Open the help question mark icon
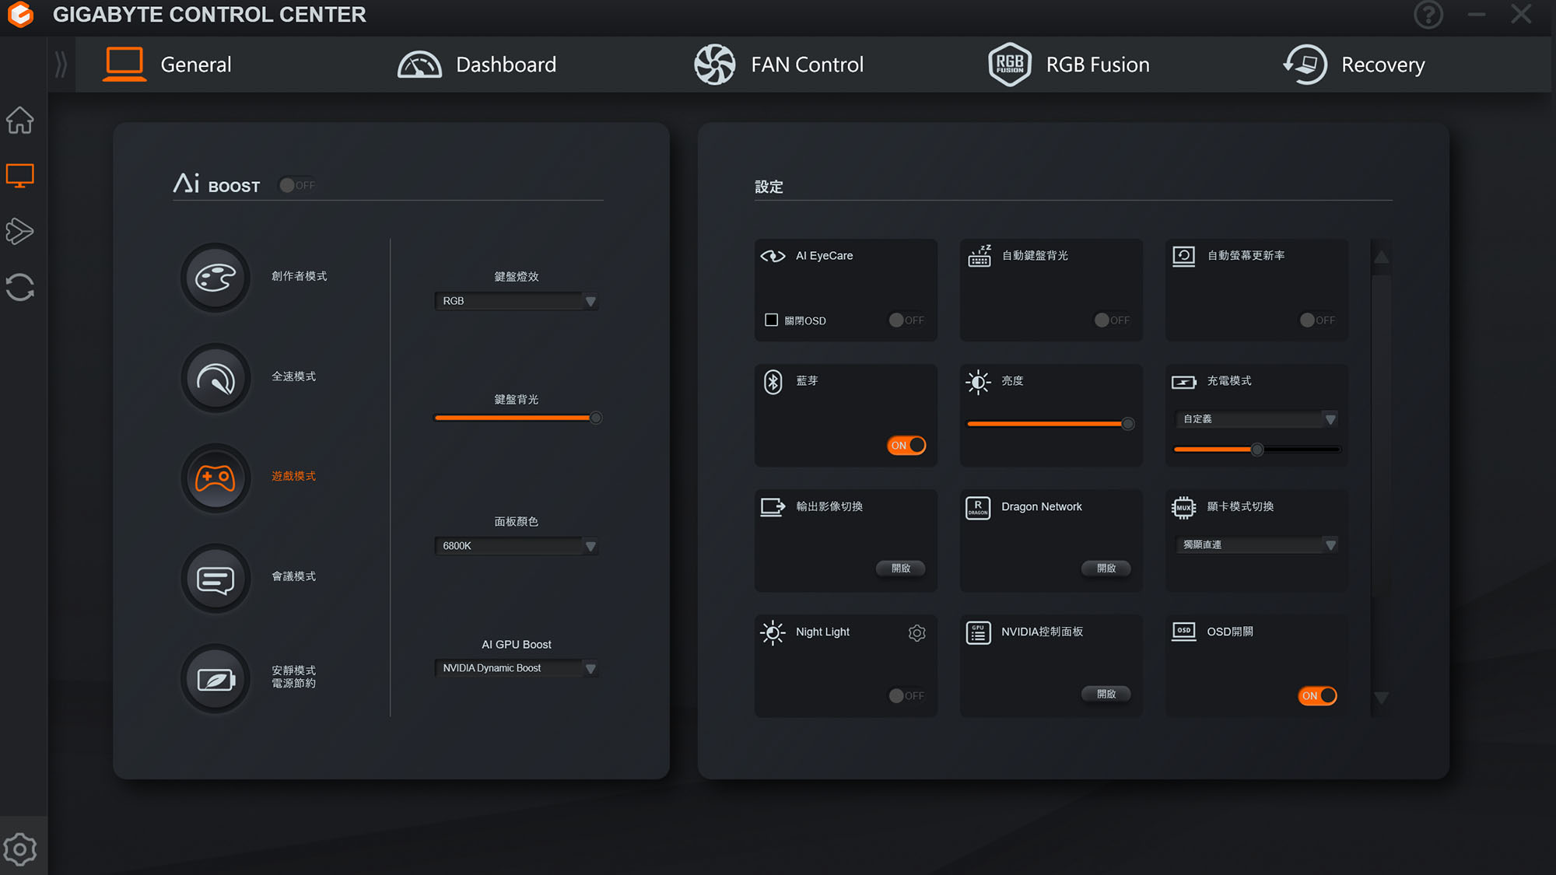This screenshot has height=875, width=1556. click(1428, 15)
